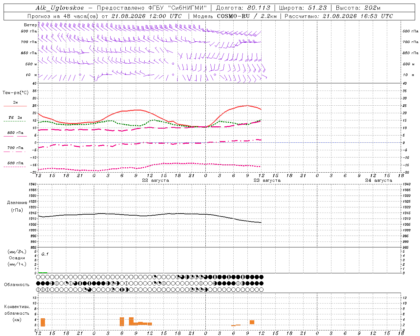The image size is (420, 336).
Task: Click the Облачность row label
Action: tap(17, 285)
